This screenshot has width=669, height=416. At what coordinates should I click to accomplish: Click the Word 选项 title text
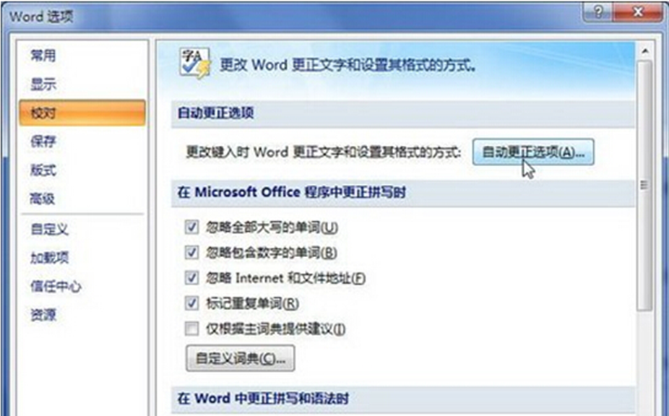tap(41, 17)
